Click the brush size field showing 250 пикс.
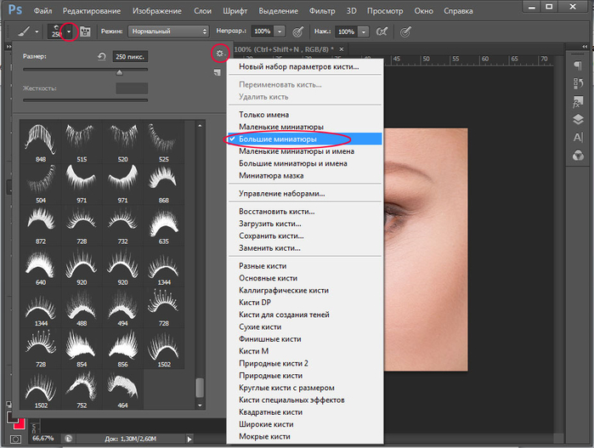 click(x=130, y=56)
